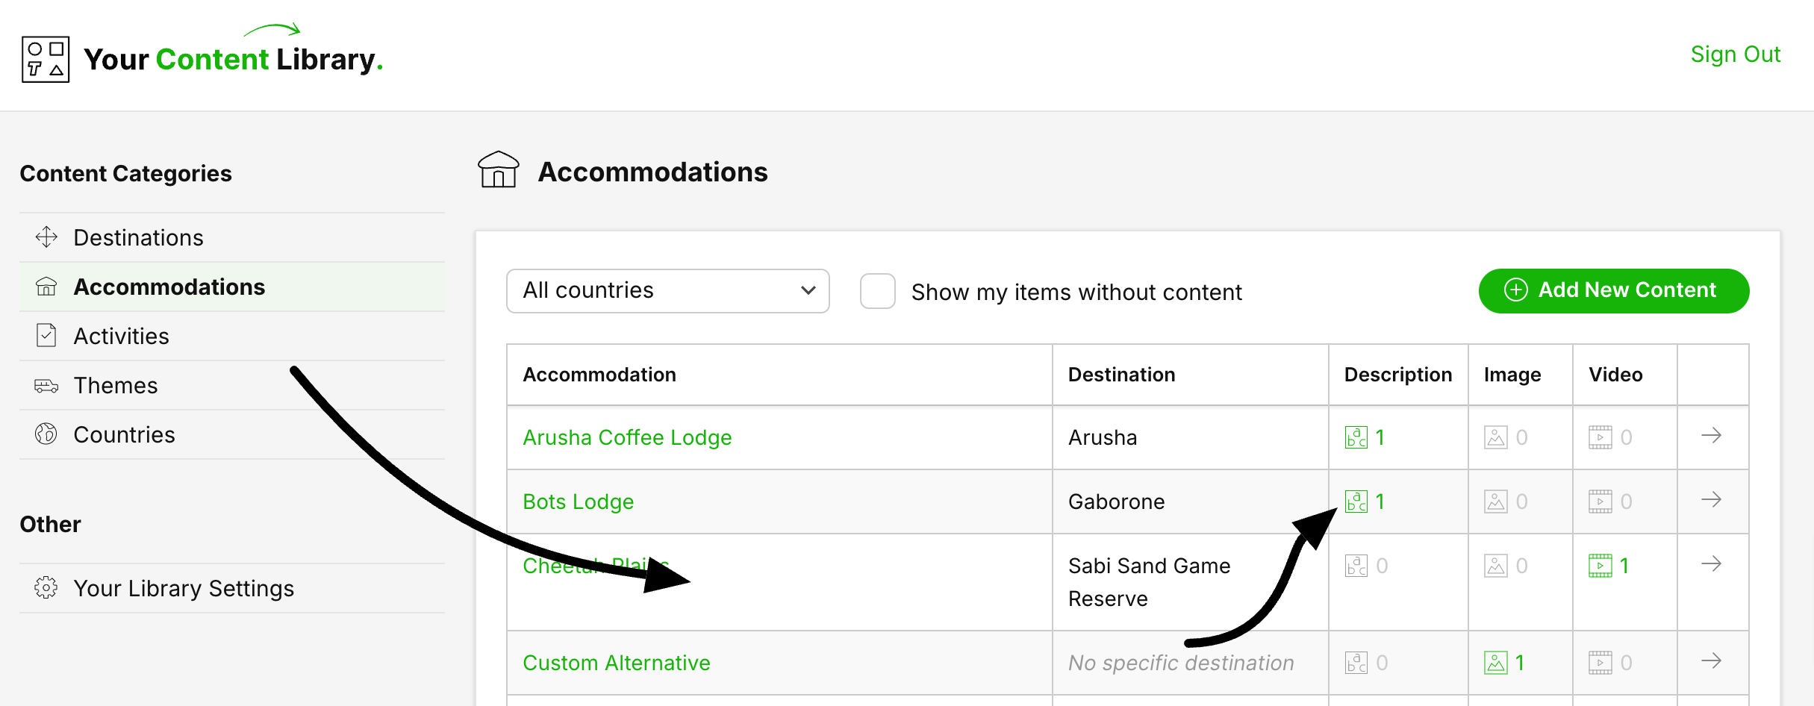
Task: Open Bots Lodge accommodation
Action: [x=578, y=502]
